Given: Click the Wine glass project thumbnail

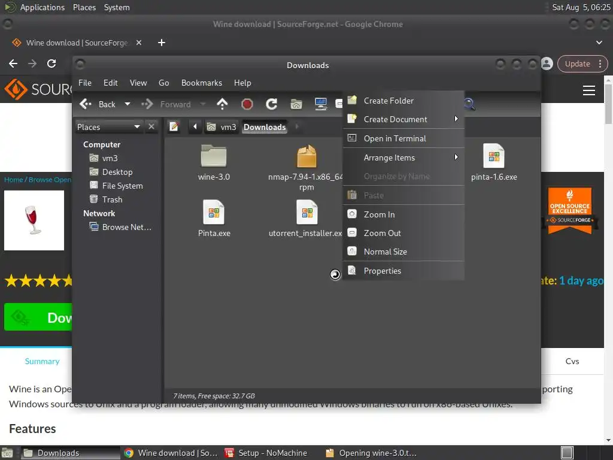Looking at the screenshot, I should pyautogui.click(x=34, y=220).
